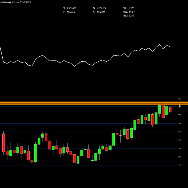Click the 149 price axis label

pyautogui.click(x=179, y=140)
